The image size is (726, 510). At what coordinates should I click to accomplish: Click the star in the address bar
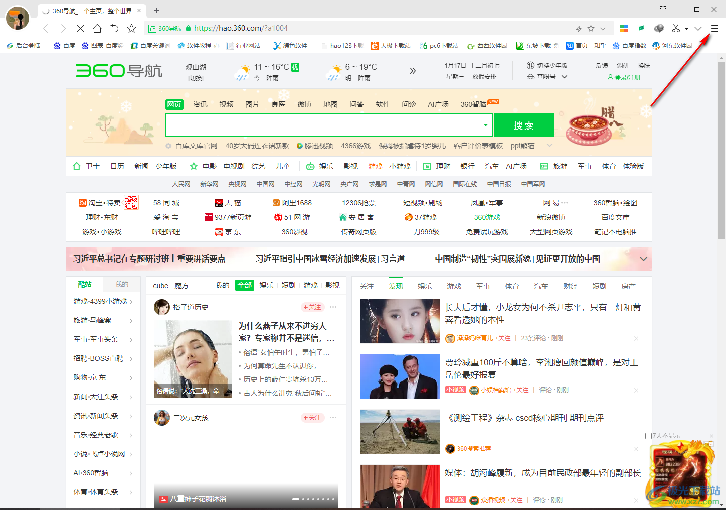(x=591, y=29)
